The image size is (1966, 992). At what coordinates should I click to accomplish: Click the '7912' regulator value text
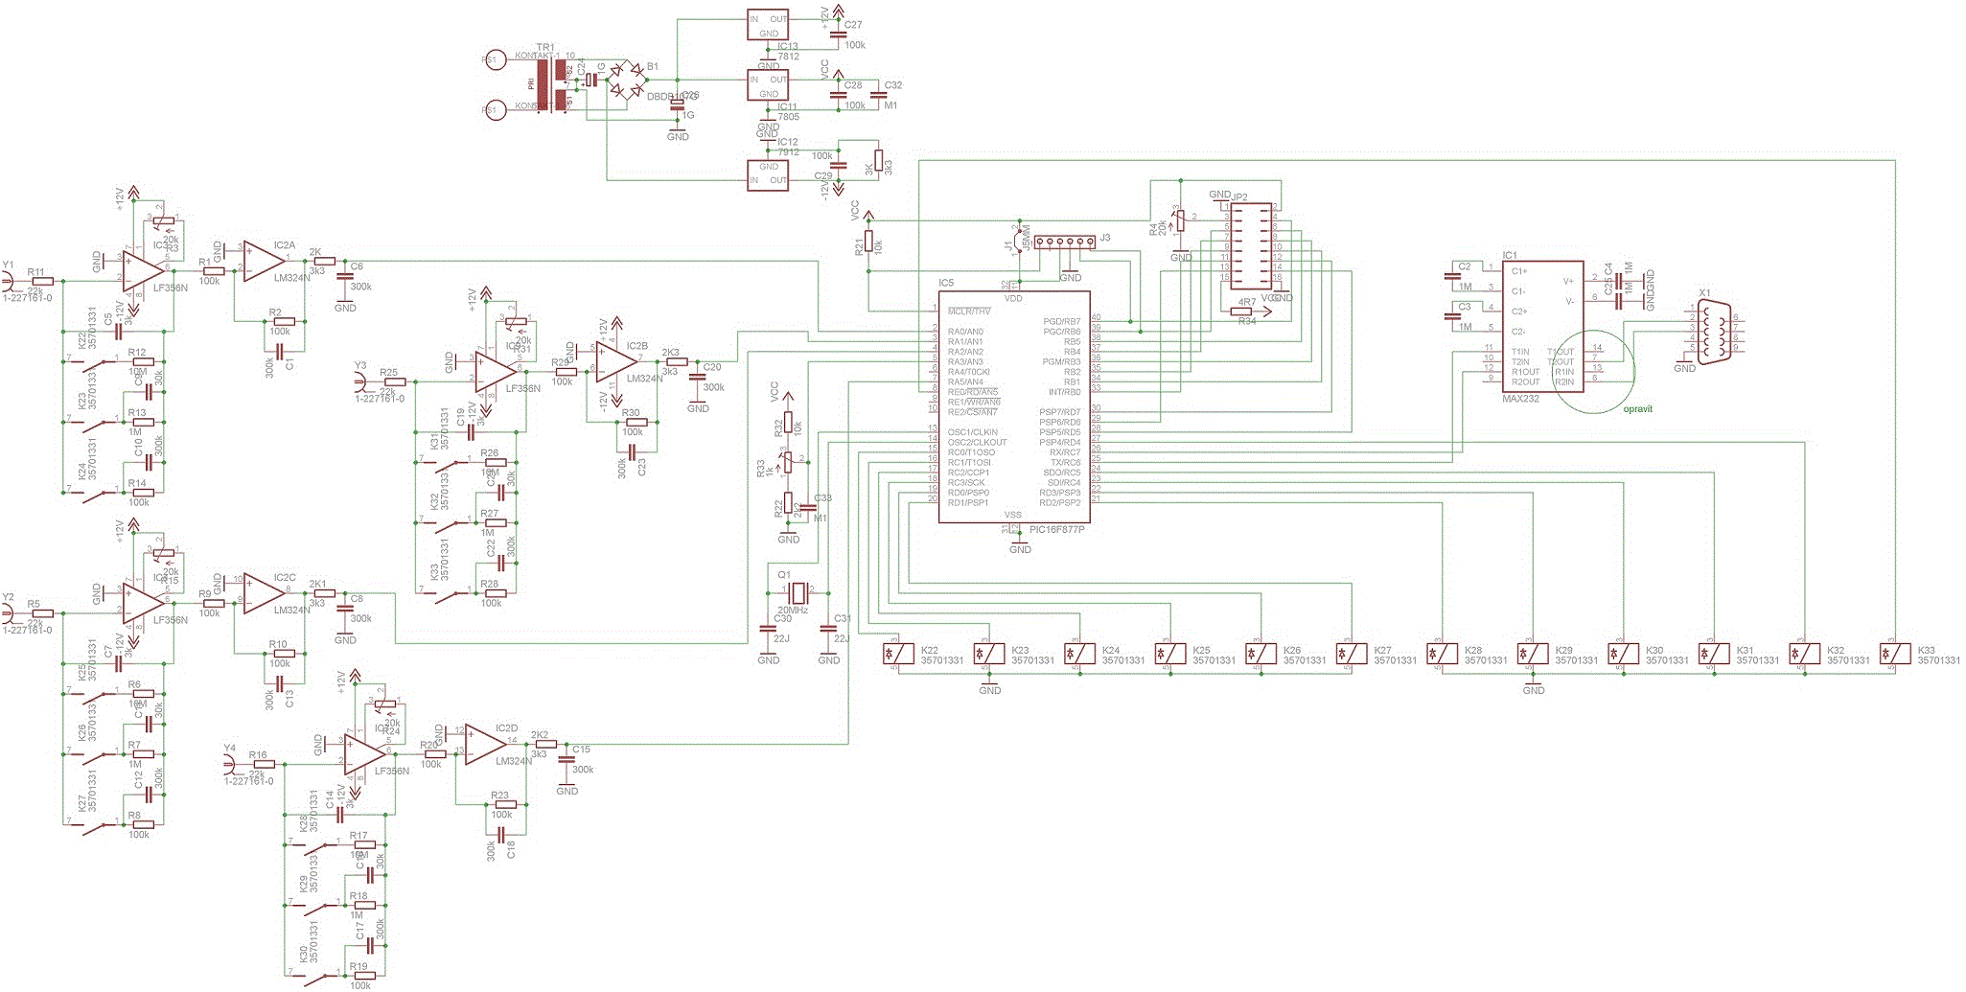[x=789, y=152]
